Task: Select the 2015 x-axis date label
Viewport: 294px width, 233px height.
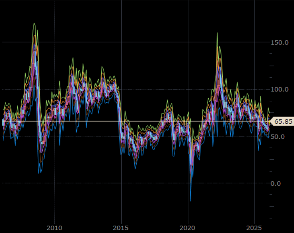Action: coord(121,228)
